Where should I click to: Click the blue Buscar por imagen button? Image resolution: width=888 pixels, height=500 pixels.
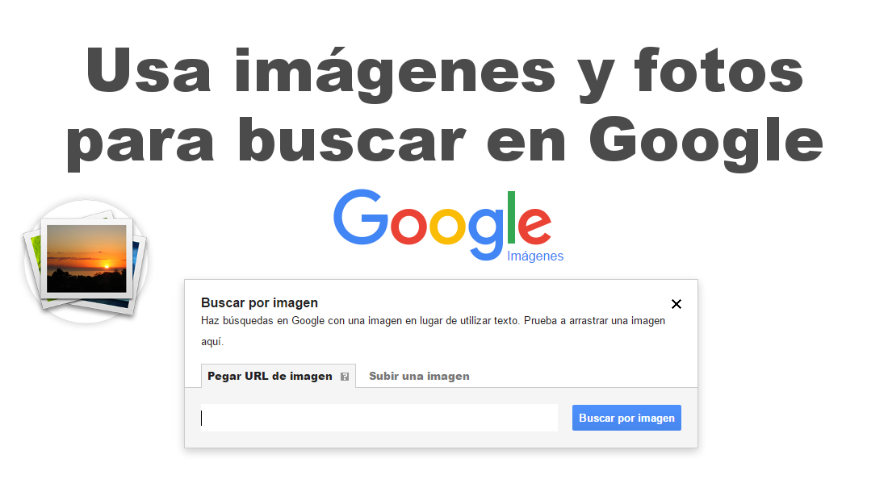[x=626, y=418]
